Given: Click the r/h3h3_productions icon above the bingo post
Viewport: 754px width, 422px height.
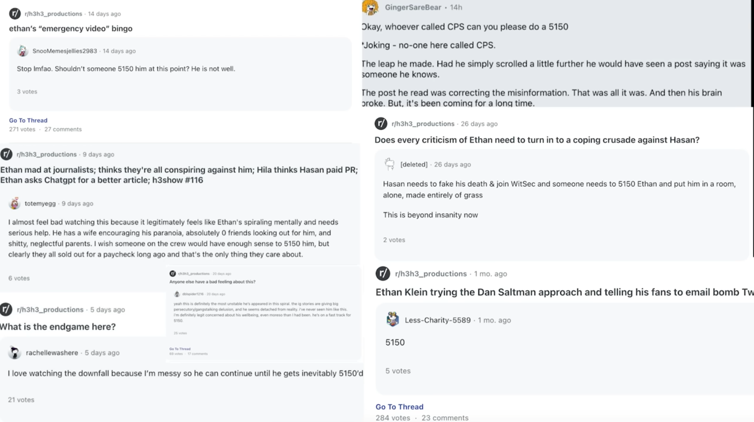Looking at the screenshot, I should point(15,14).
